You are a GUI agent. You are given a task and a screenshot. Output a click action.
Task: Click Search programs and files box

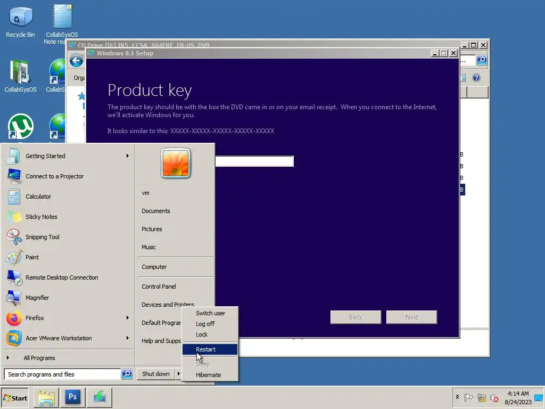pos(63,374)
